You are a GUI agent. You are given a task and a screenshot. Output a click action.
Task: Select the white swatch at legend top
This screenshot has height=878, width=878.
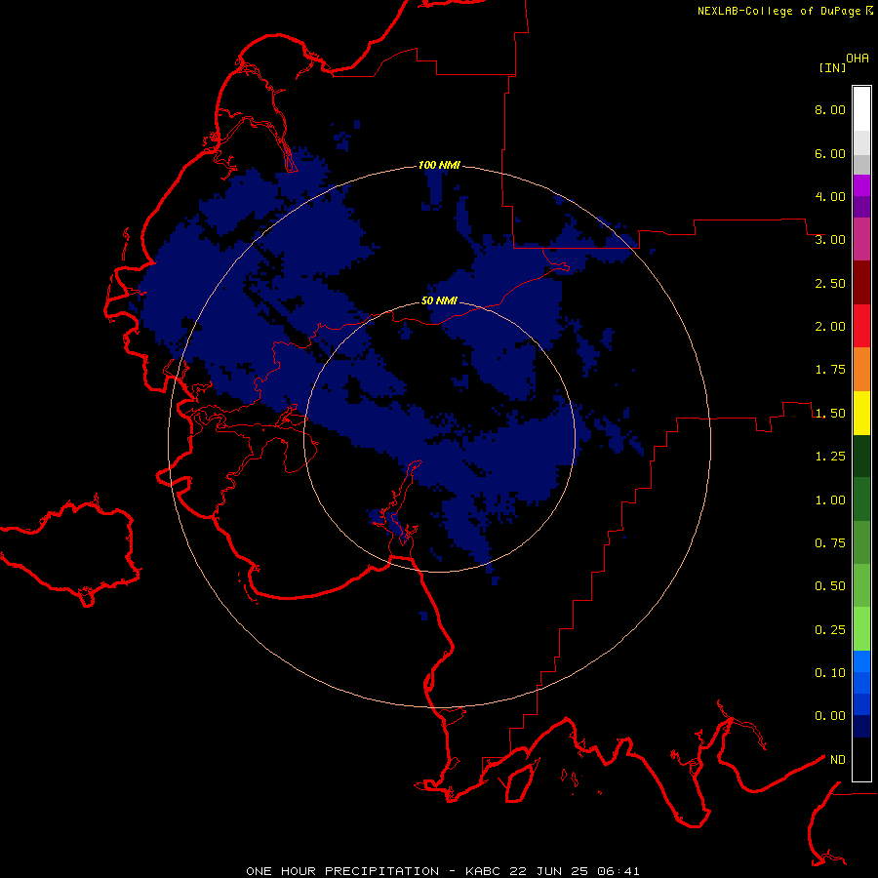(x=861, y=109)
